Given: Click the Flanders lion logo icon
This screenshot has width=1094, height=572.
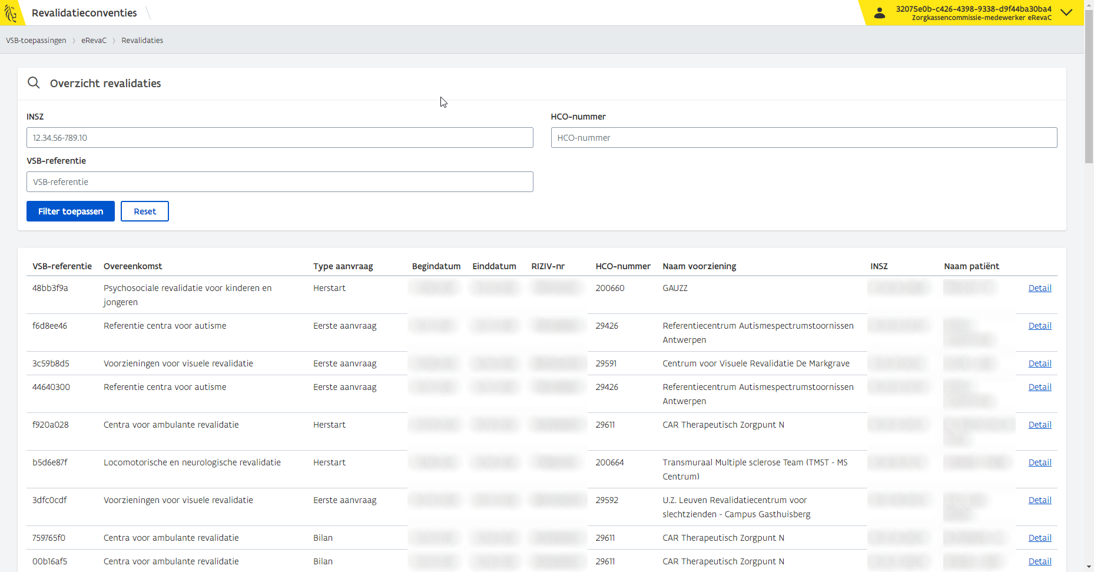Looking at the screenshot, I should tap(11, 12).
